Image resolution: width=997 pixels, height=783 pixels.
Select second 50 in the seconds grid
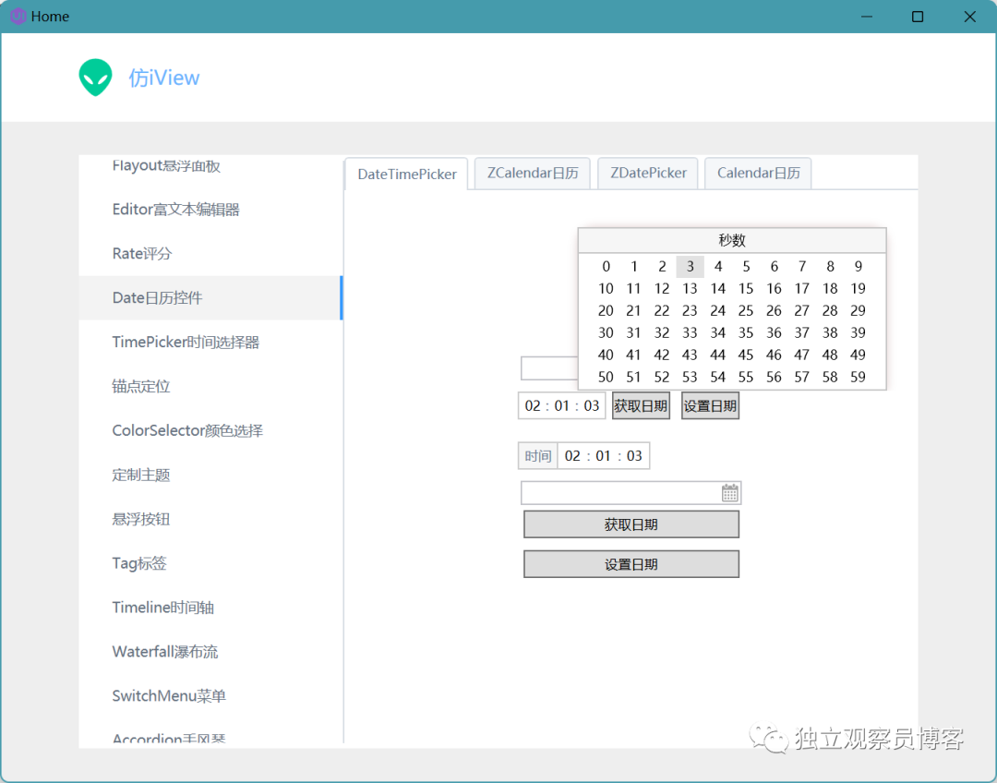(606, 378)
